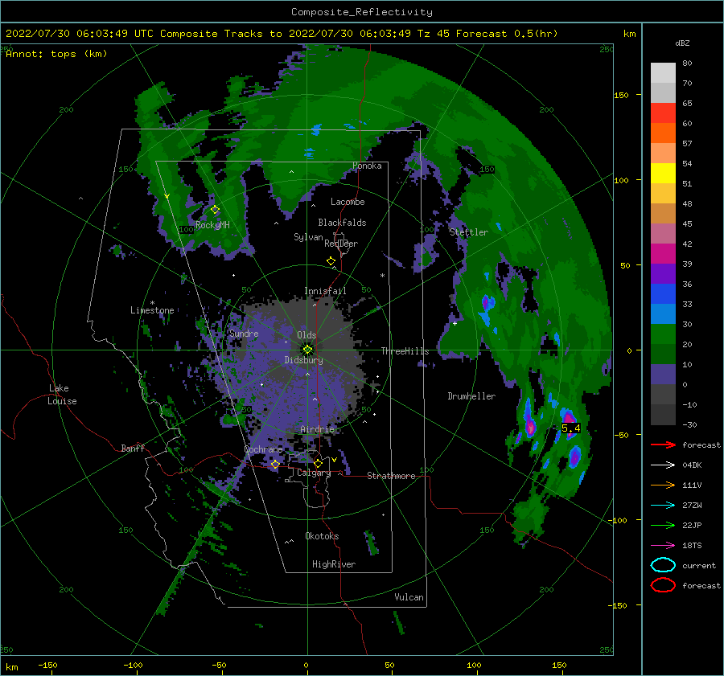
Task: Click the Vulcan label
Action: tap(409, 596)
